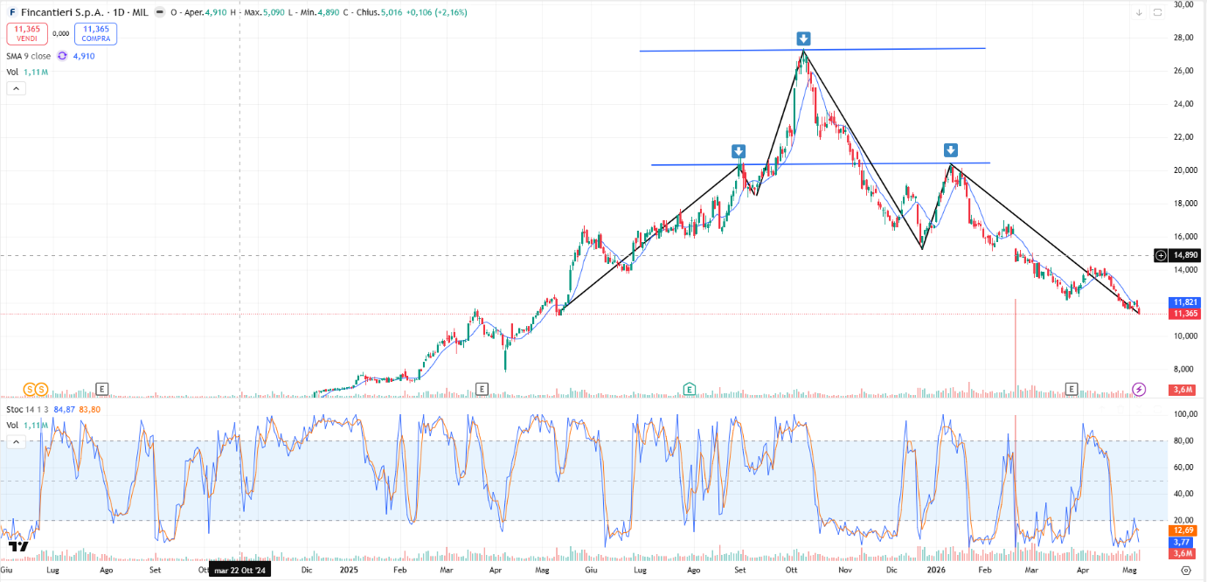Select the top Vol 1,11M legend
Viewport: 1207px width, 582px height.
tap(26, 72)
